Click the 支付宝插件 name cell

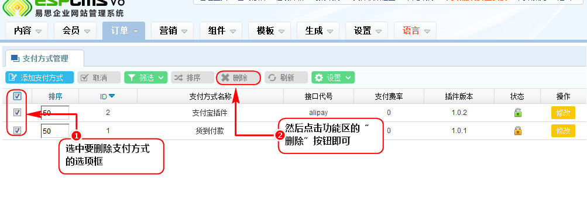tap(210, 113)
